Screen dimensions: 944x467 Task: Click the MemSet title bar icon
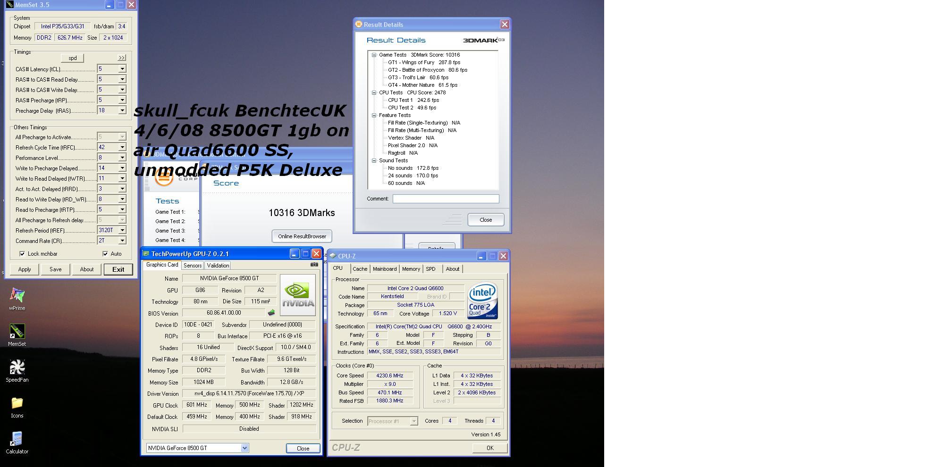pyautogui.click(x=9, y=5)
